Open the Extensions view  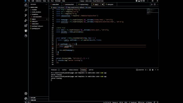26,25
